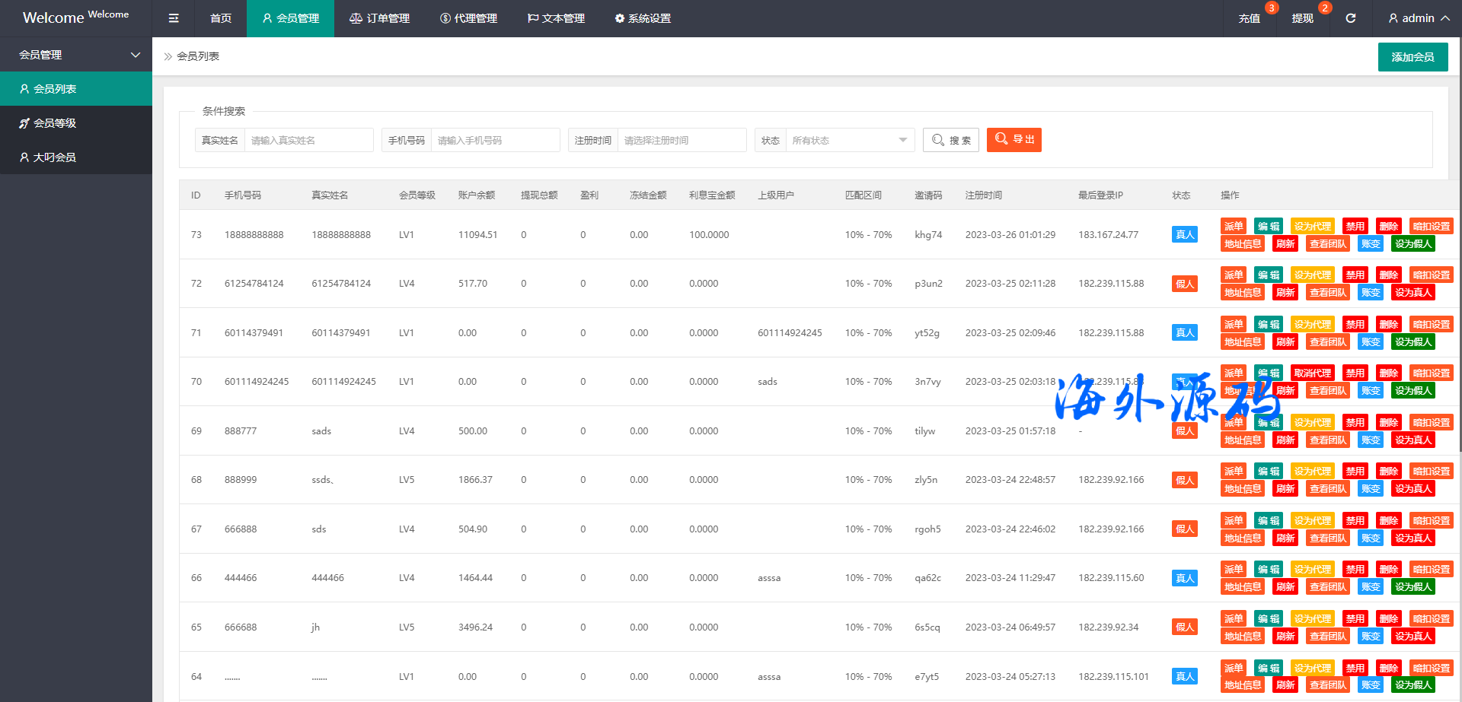The width and height of the screenshot is (1462, 702).
Task: Open the 提现 withdrawal notifications
Action: (x=1302, y=18)
